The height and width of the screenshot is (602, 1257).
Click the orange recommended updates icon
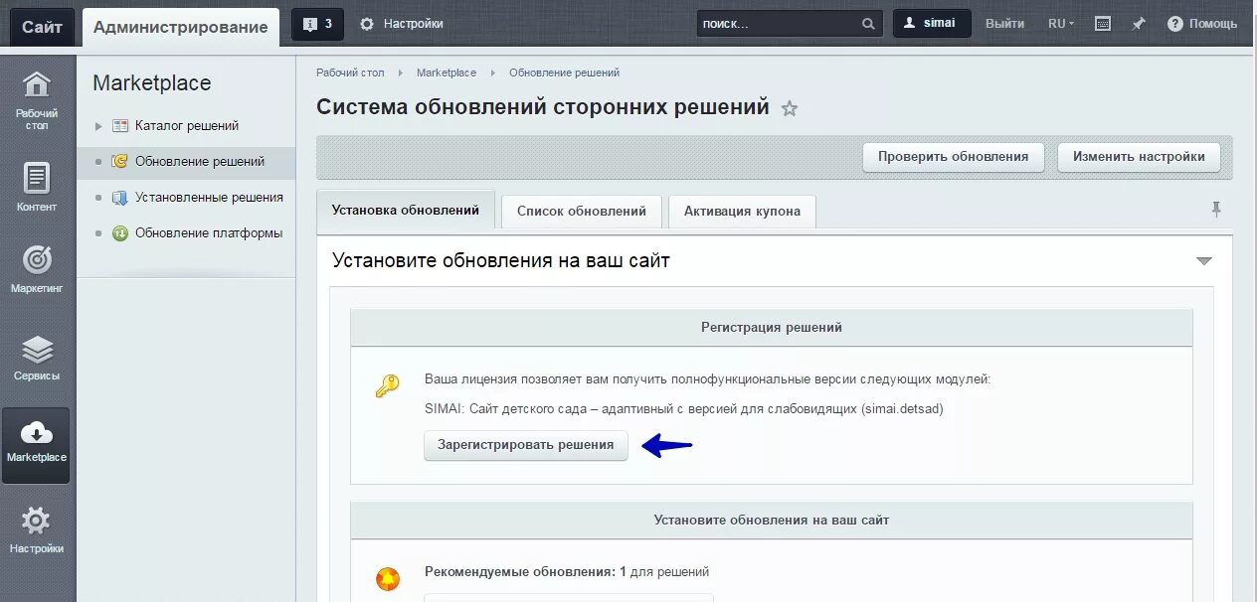(x=387, y=578)
